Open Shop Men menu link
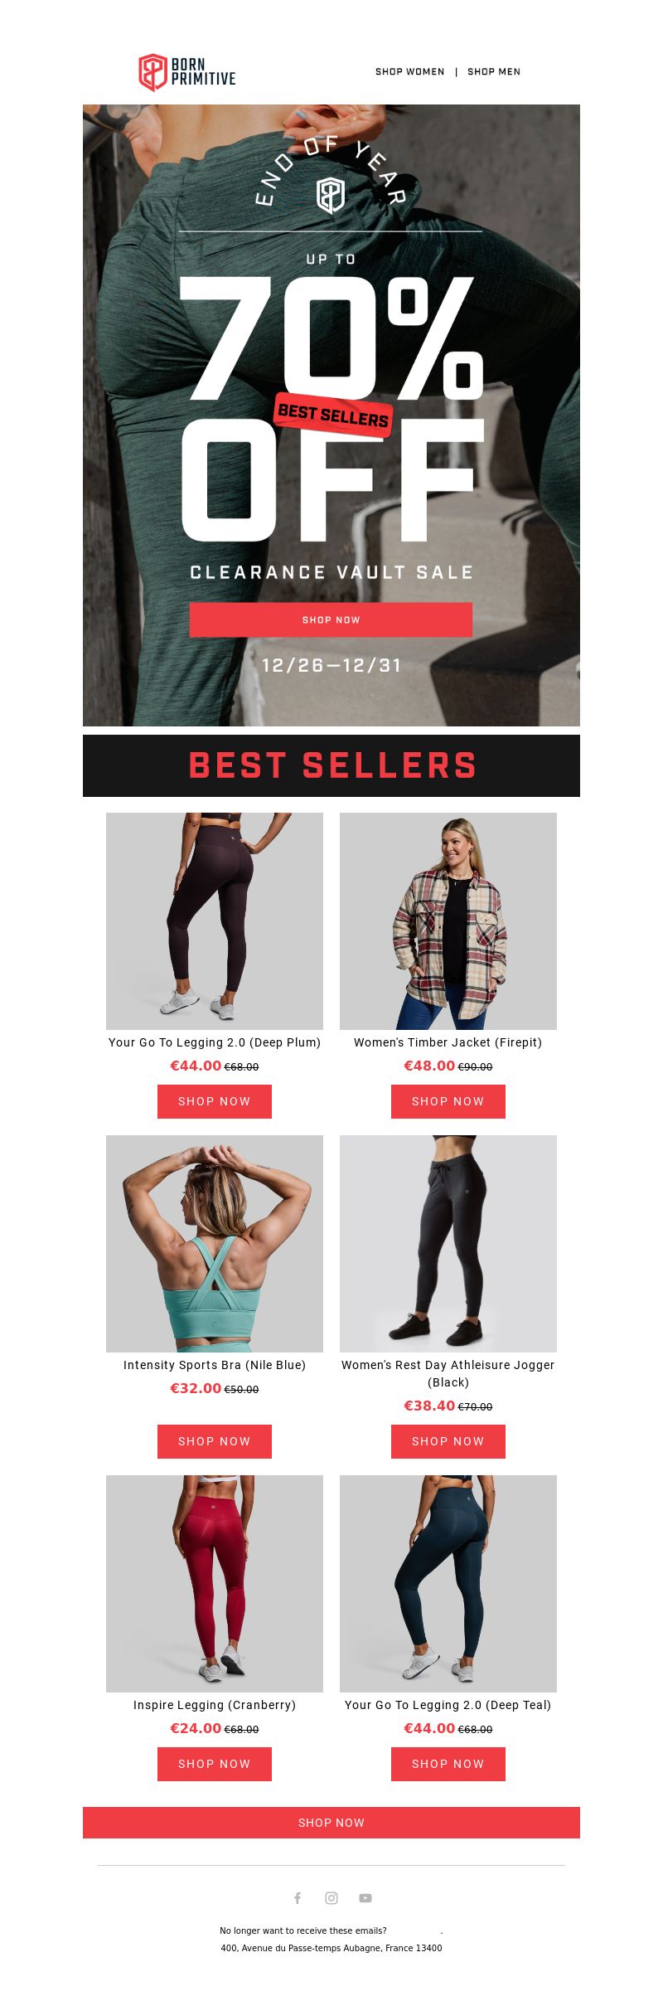The width and height of the screenshot is (663, 1996). (x=494, y=72)
